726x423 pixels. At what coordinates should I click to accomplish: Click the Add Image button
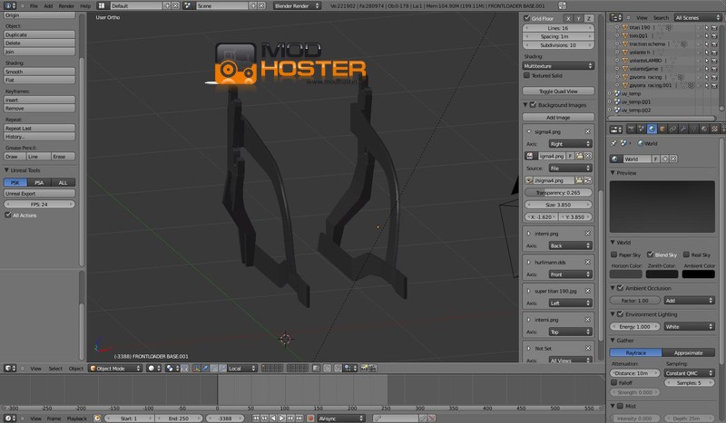click(558, 118)
